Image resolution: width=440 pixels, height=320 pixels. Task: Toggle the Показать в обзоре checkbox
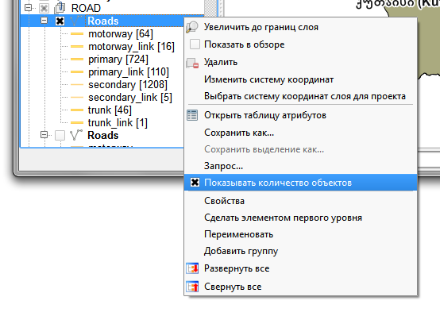tap(195, 44)
